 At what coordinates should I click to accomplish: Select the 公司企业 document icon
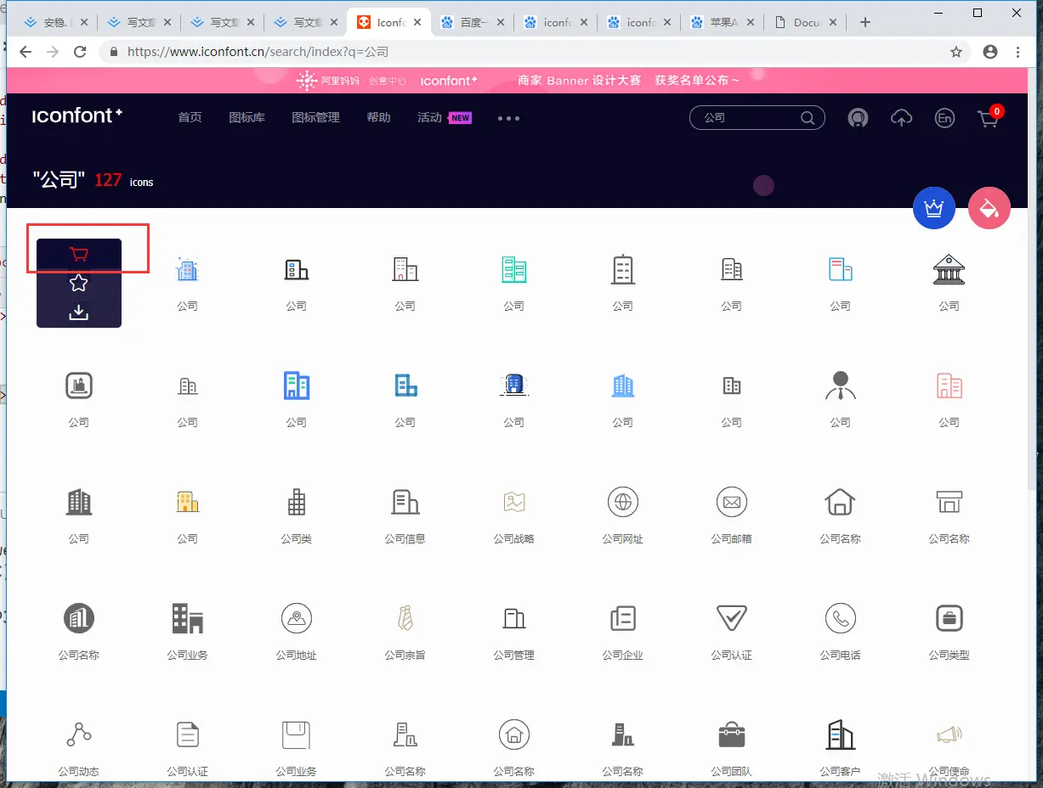pos(622,619)
